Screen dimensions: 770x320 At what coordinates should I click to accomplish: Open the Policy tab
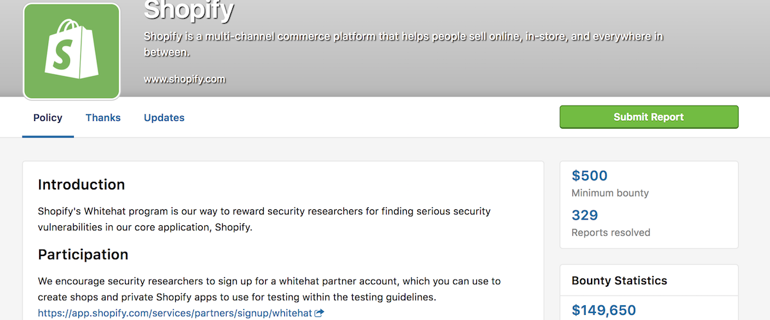(x=48, y=118)
